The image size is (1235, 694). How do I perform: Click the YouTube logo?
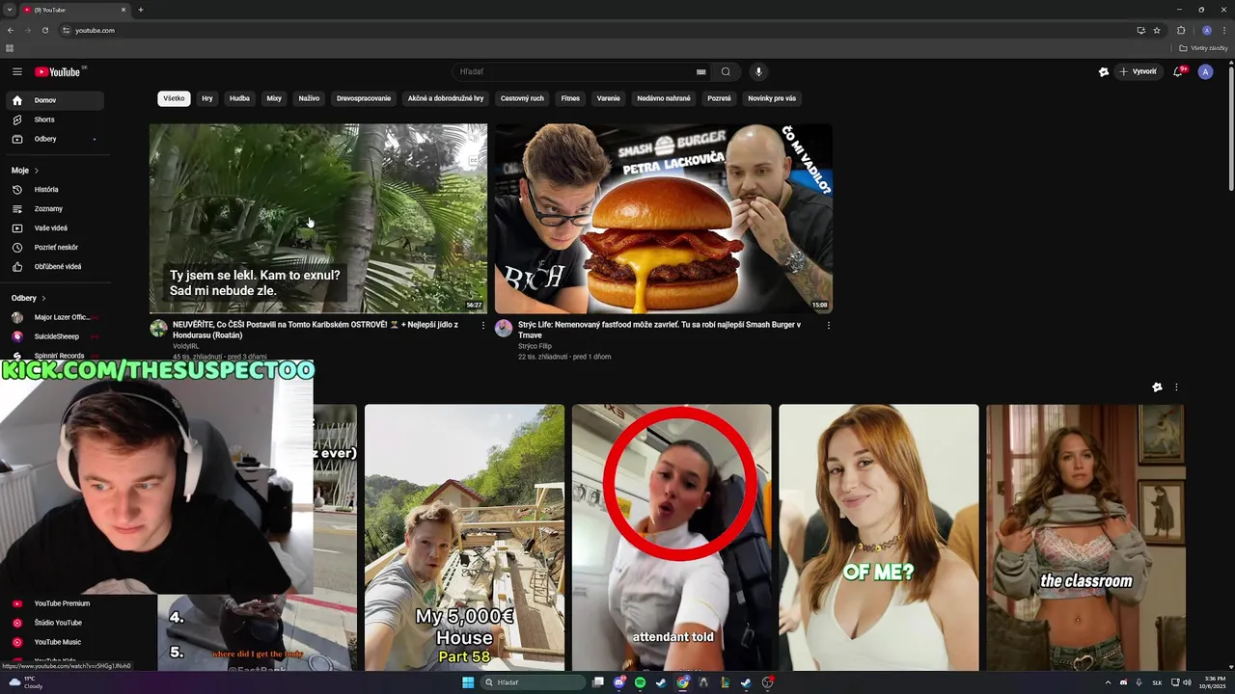[60, 71]
